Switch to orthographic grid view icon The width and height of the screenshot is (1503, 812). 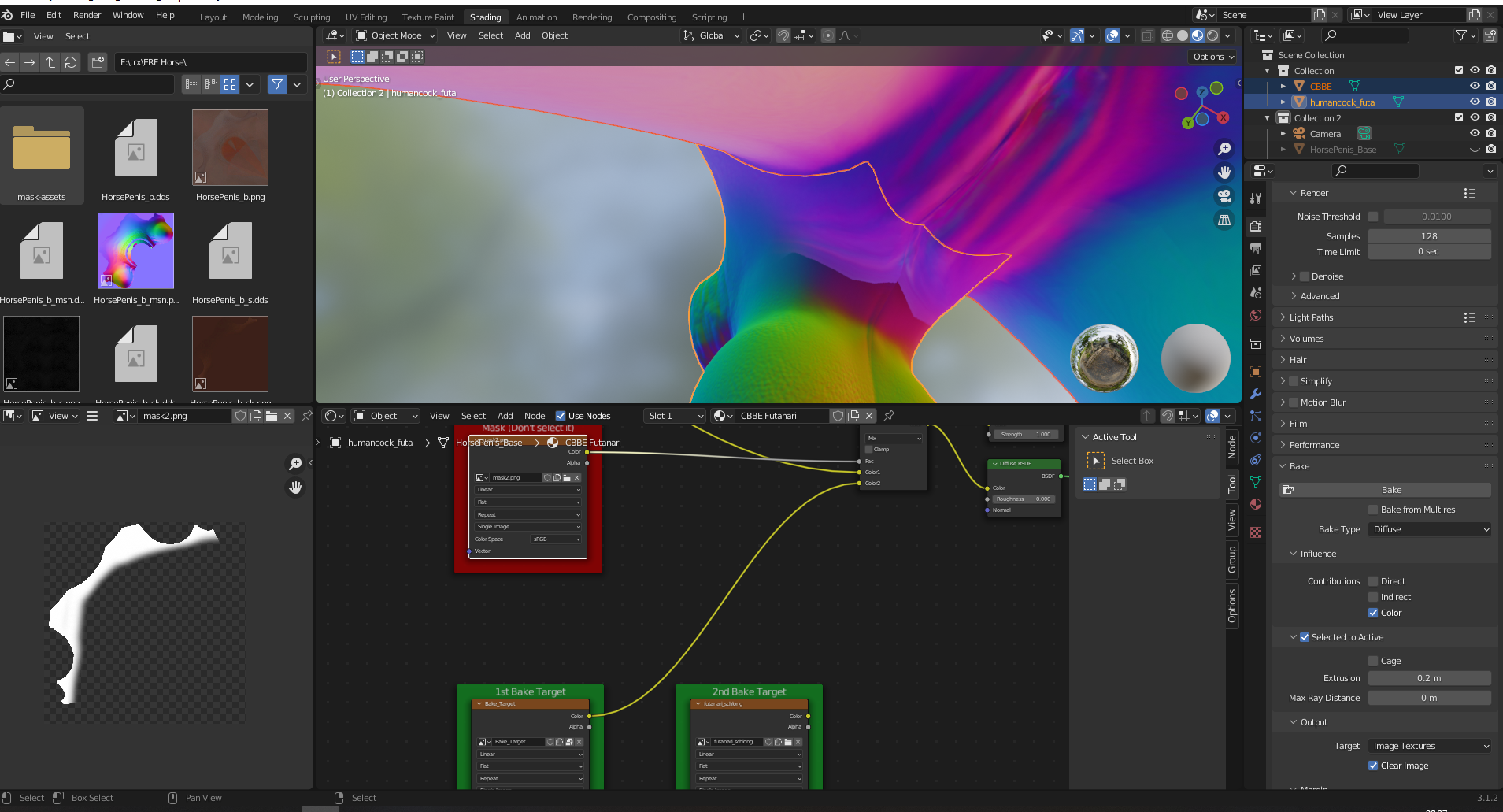[x=1224, y=221]
